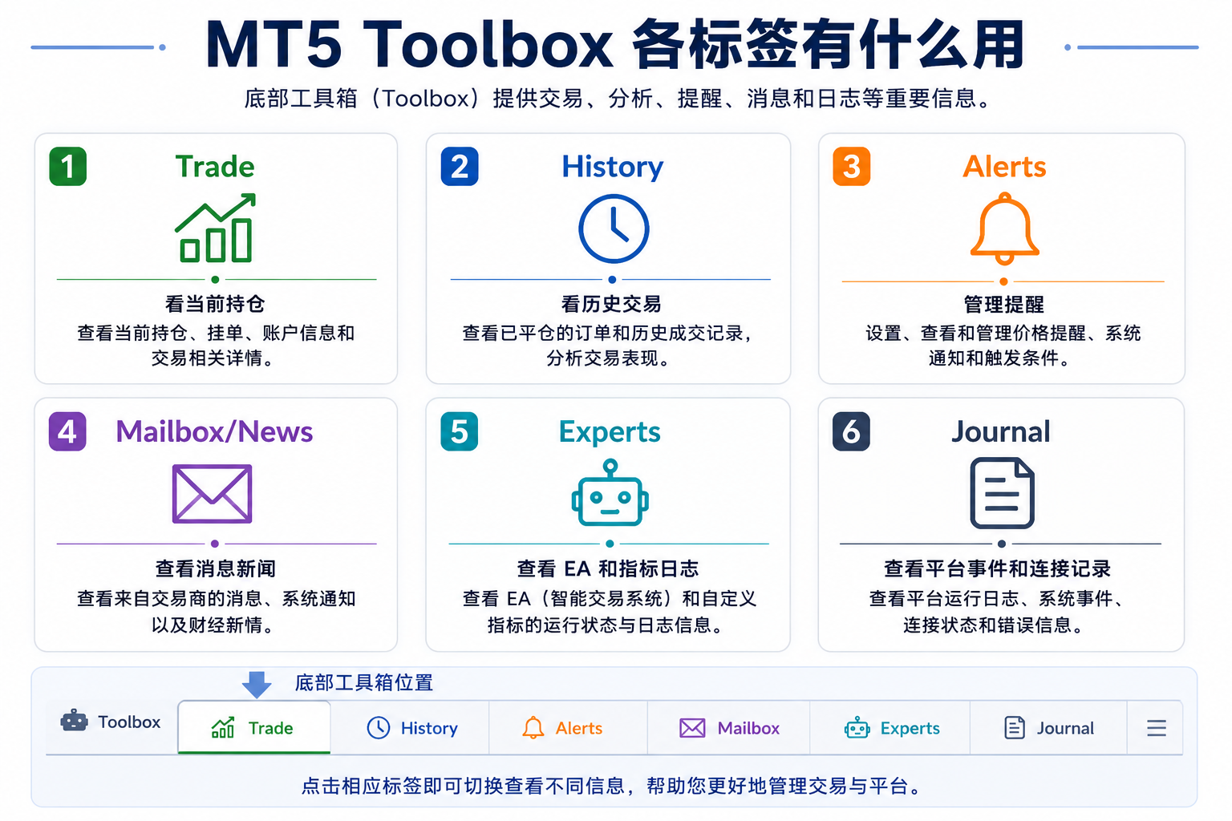The width and height of the screenshot is (1232, 821).
Task: Click the Mailbox/News heading in card 4
Action: pyautogui.click(x=214, y=431)
